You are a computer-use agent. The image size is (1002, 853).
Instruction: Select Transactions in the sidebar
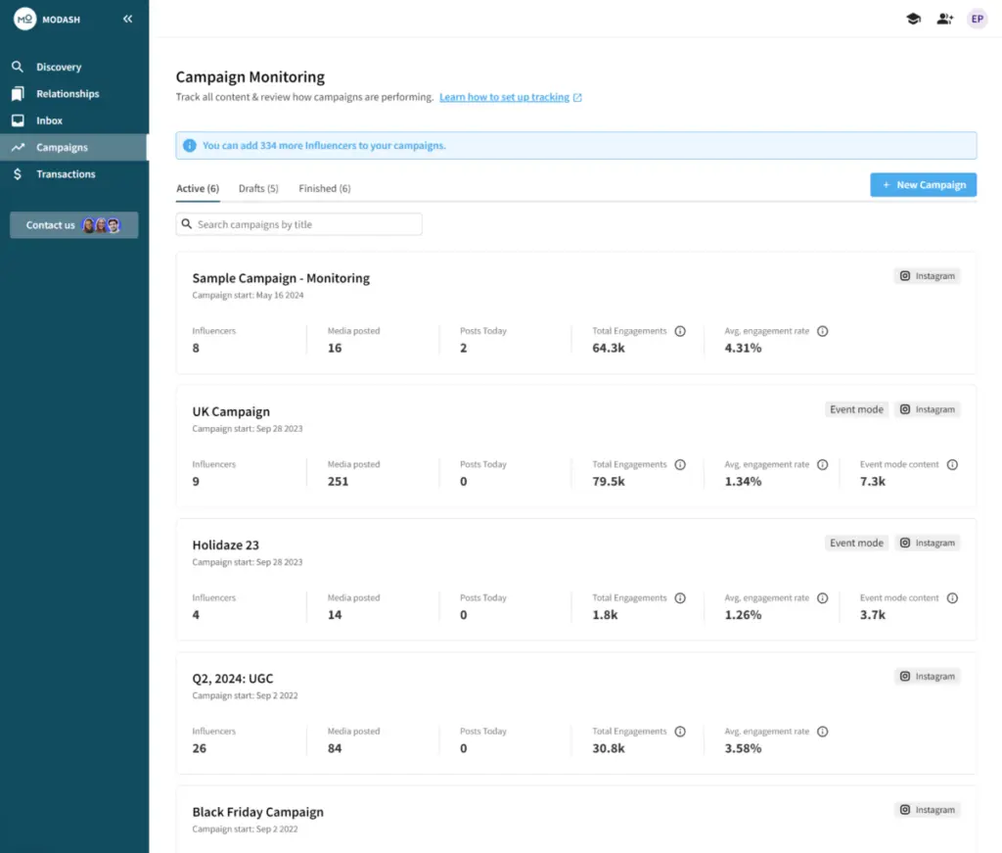click(x=66, y=174)
